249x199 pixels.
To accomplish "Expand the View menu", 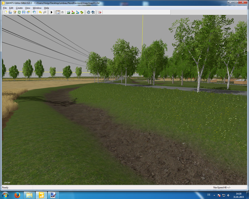I will 28,8.
